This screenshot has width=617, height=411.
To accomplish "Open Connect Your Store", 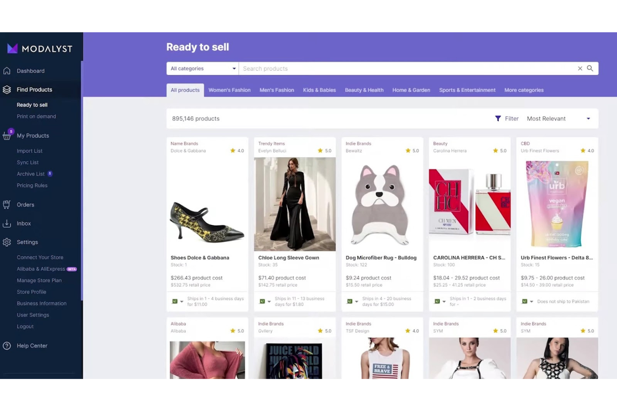I will tap(40, 257).
